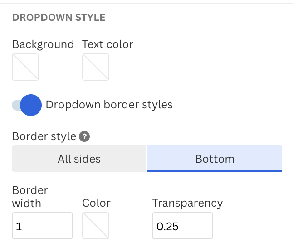Select the Bottom border option

click(215, 159)
